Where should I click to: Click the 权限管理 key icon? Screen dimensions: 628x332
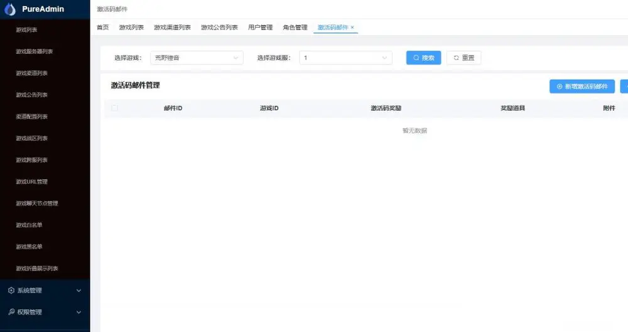point(11,312)
